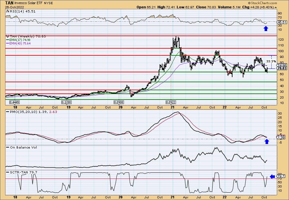Click the On Balance Vol legend

[x=22, y=148]
